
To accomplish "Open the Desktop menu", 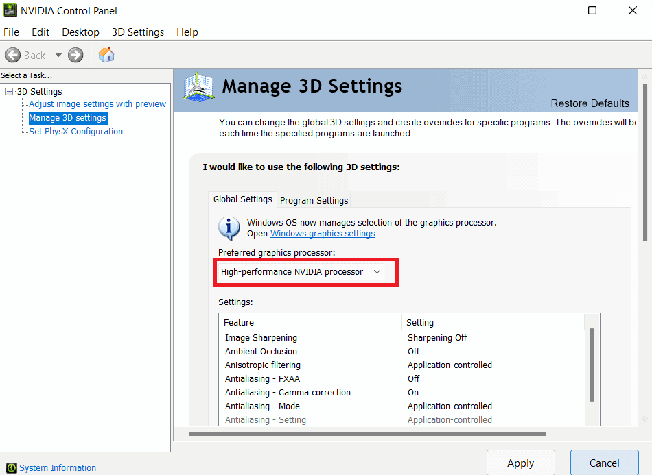I will (x=80, y=32).
